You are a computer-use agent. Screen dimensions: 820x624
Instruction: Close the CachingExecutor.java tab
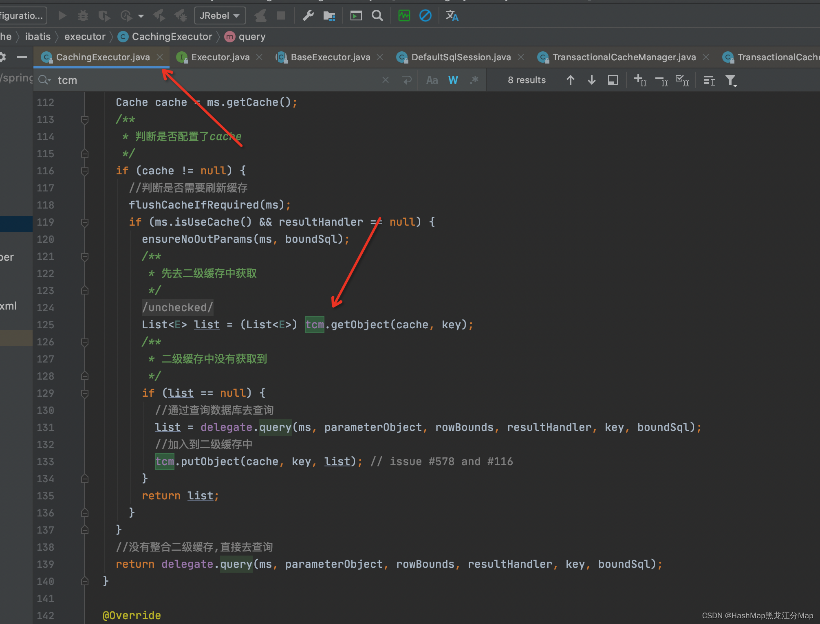coord(160,57)
